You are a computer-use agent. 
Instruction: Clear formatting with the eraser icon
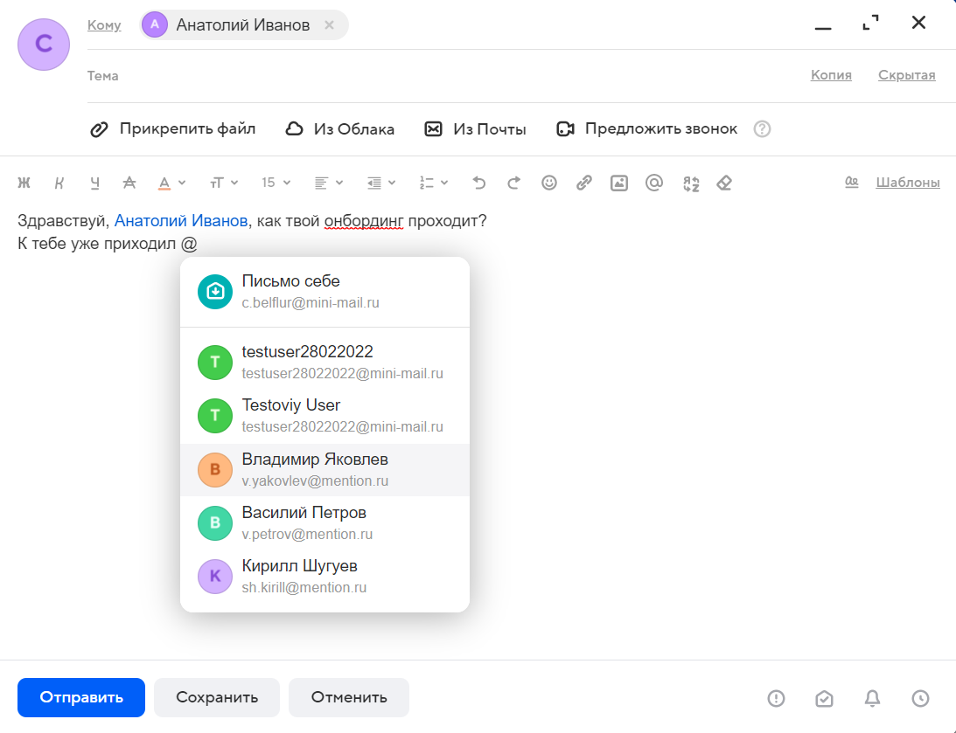(724, 183)
